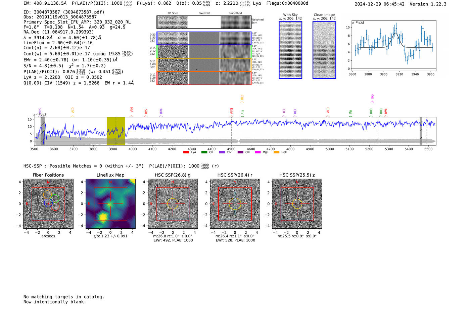Click the 'ID: 3004873587' text

point(64,12)
